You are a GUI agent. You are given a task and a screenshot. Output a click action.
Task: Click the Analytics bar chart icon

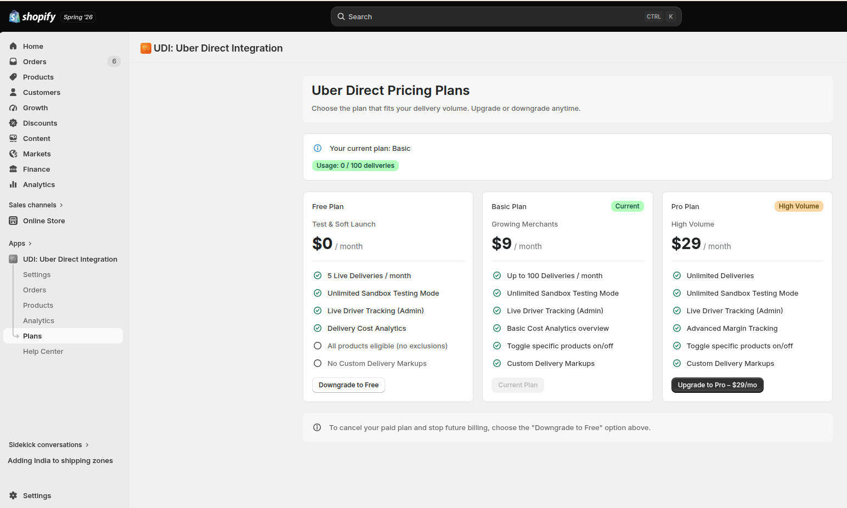coord(13,184)
